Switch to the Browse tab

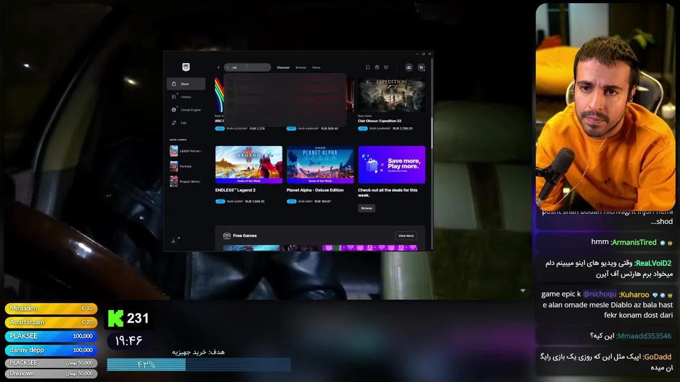(301, 67)
